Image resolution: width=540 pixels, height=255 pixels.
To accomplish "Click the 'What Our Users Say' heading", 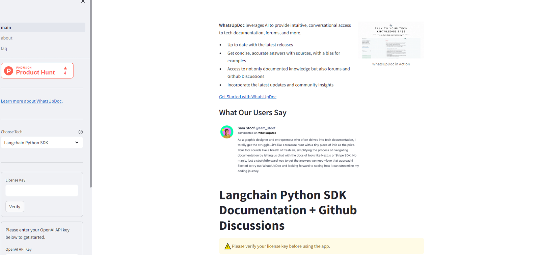I will pyautogui.click(x=253, y=113).
